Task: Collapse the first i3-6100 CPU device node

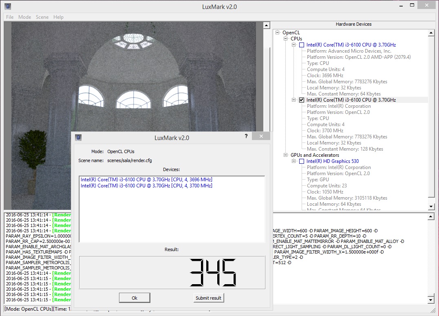Action: (x=294, y=45)
